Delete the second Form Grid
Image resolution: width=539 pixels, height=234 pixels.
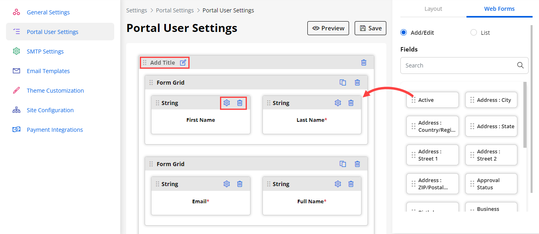coord(357,164)
